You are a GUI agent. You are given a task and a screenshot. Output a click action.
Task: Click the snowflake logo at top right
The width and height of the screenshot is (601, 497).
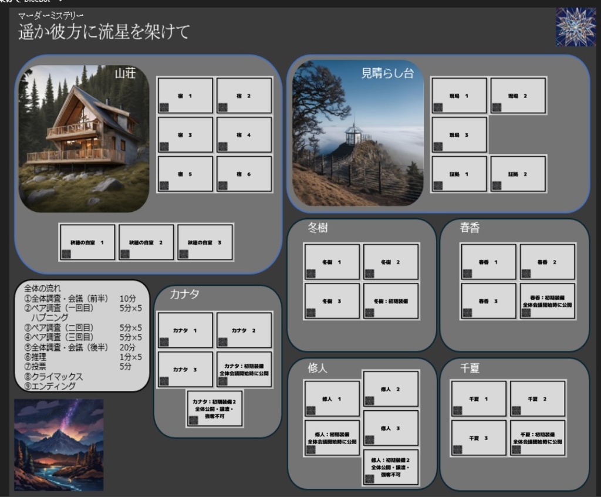[x=575, y=26]
